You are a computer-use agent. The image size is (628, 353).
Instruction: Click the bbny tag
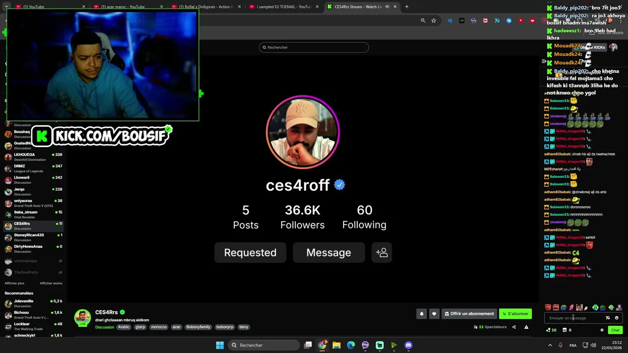coord(244,327)
